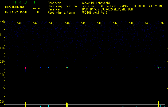
Task: Click the 1541 time axis label
Action: click(x=18, y=23)
